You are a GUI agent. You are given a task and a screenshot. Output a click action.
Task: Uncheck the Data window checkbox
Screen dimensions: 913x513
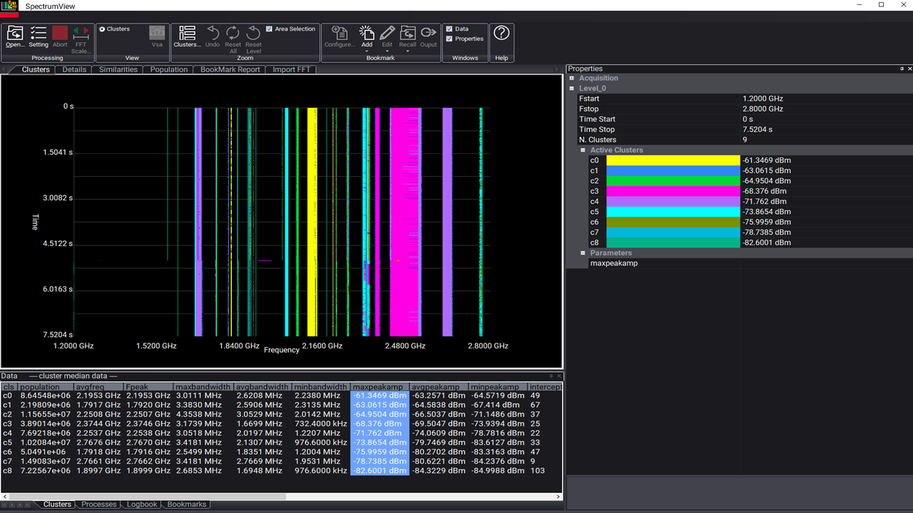coord(449,29)
